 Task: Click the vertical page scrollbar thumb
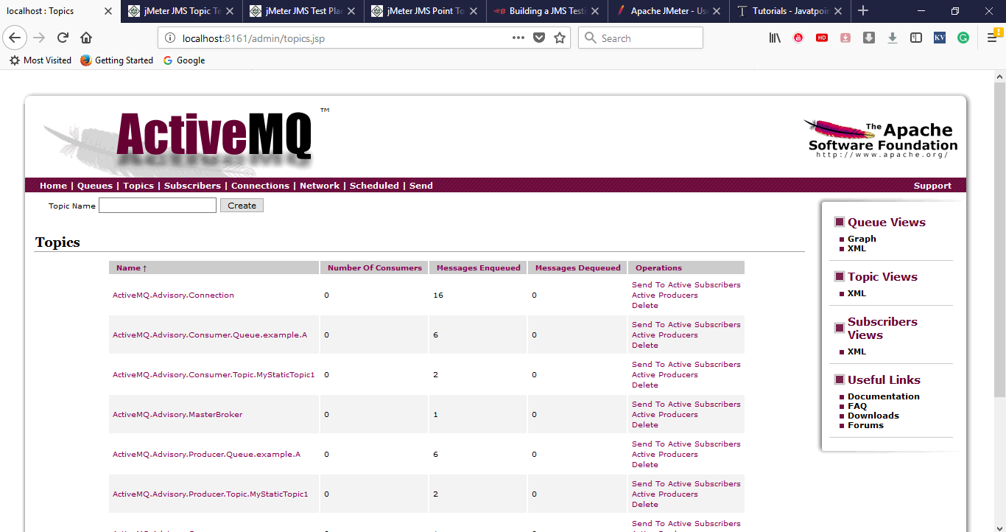[x=999, y=236]
